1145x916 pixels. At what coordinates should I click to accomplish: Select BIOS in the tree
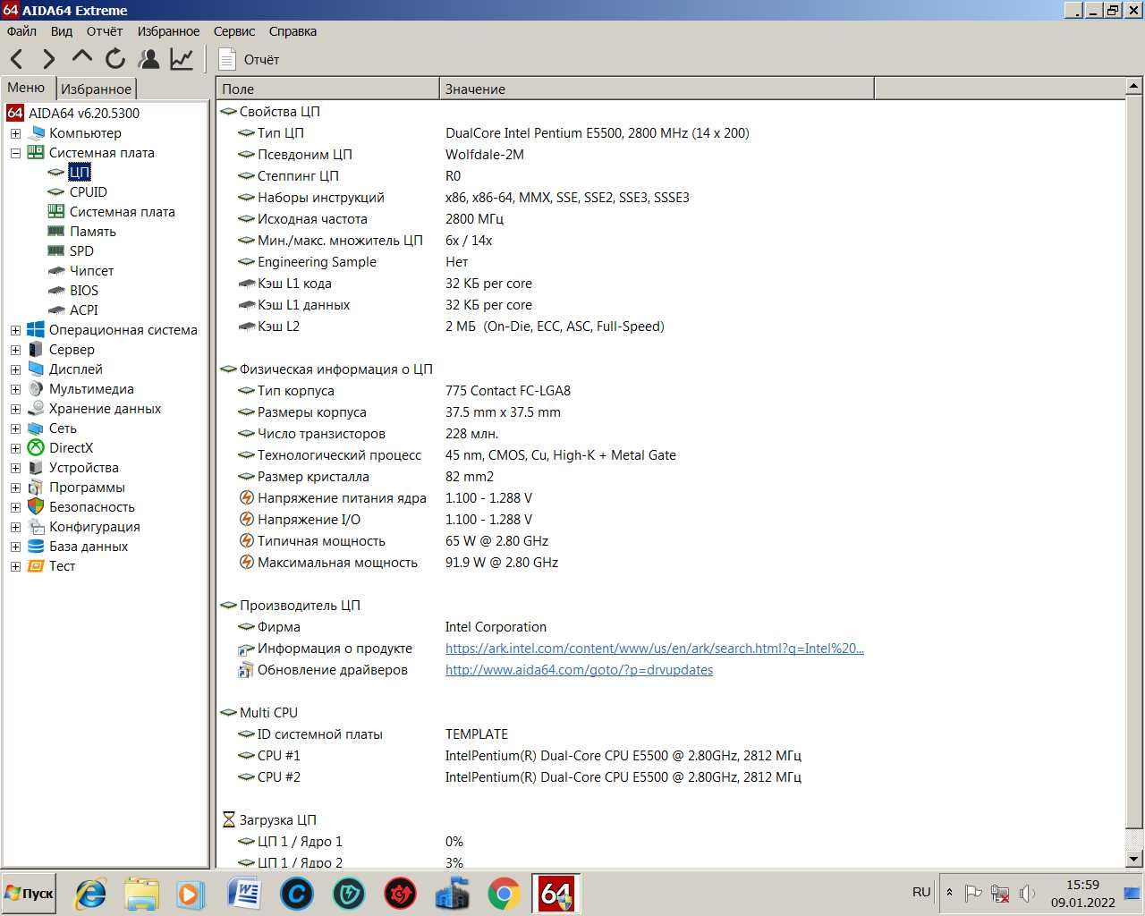(84, 291)
